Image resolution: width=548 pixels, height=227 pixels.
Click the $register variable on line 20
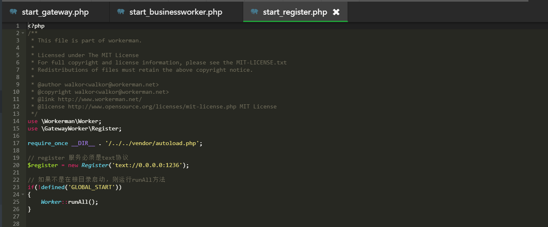tap(43, 165)
